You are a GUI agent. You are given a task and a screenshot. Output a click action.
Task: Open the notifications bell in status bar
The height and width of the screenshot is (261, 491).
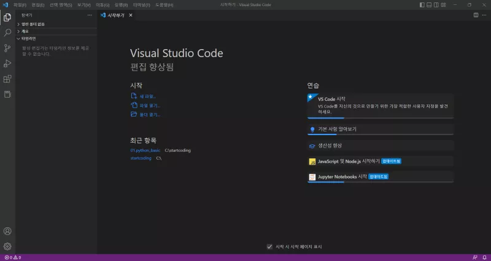pyautogui.click(x=484, y=257)
